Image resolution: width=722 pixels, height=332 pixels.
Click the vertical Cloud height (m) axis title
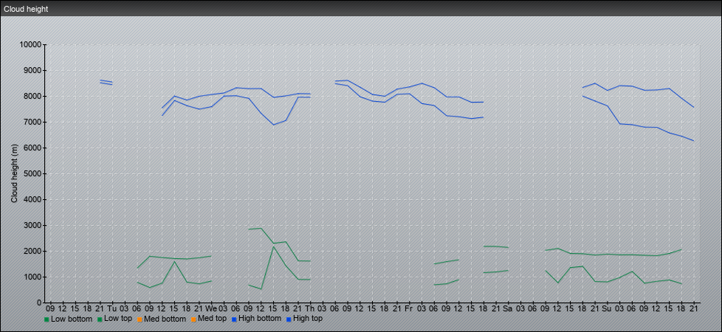pos(15,173)
